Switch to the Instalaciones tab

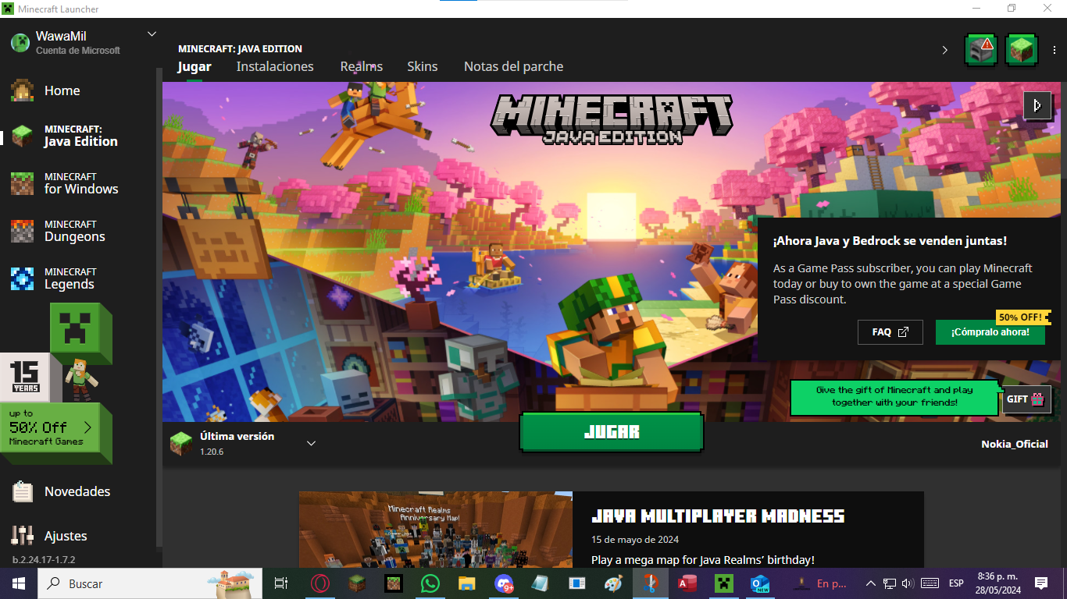click(x=275, y=66)
